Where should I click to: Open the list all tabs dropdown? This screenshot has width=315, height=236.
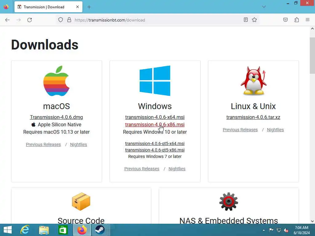264,7
